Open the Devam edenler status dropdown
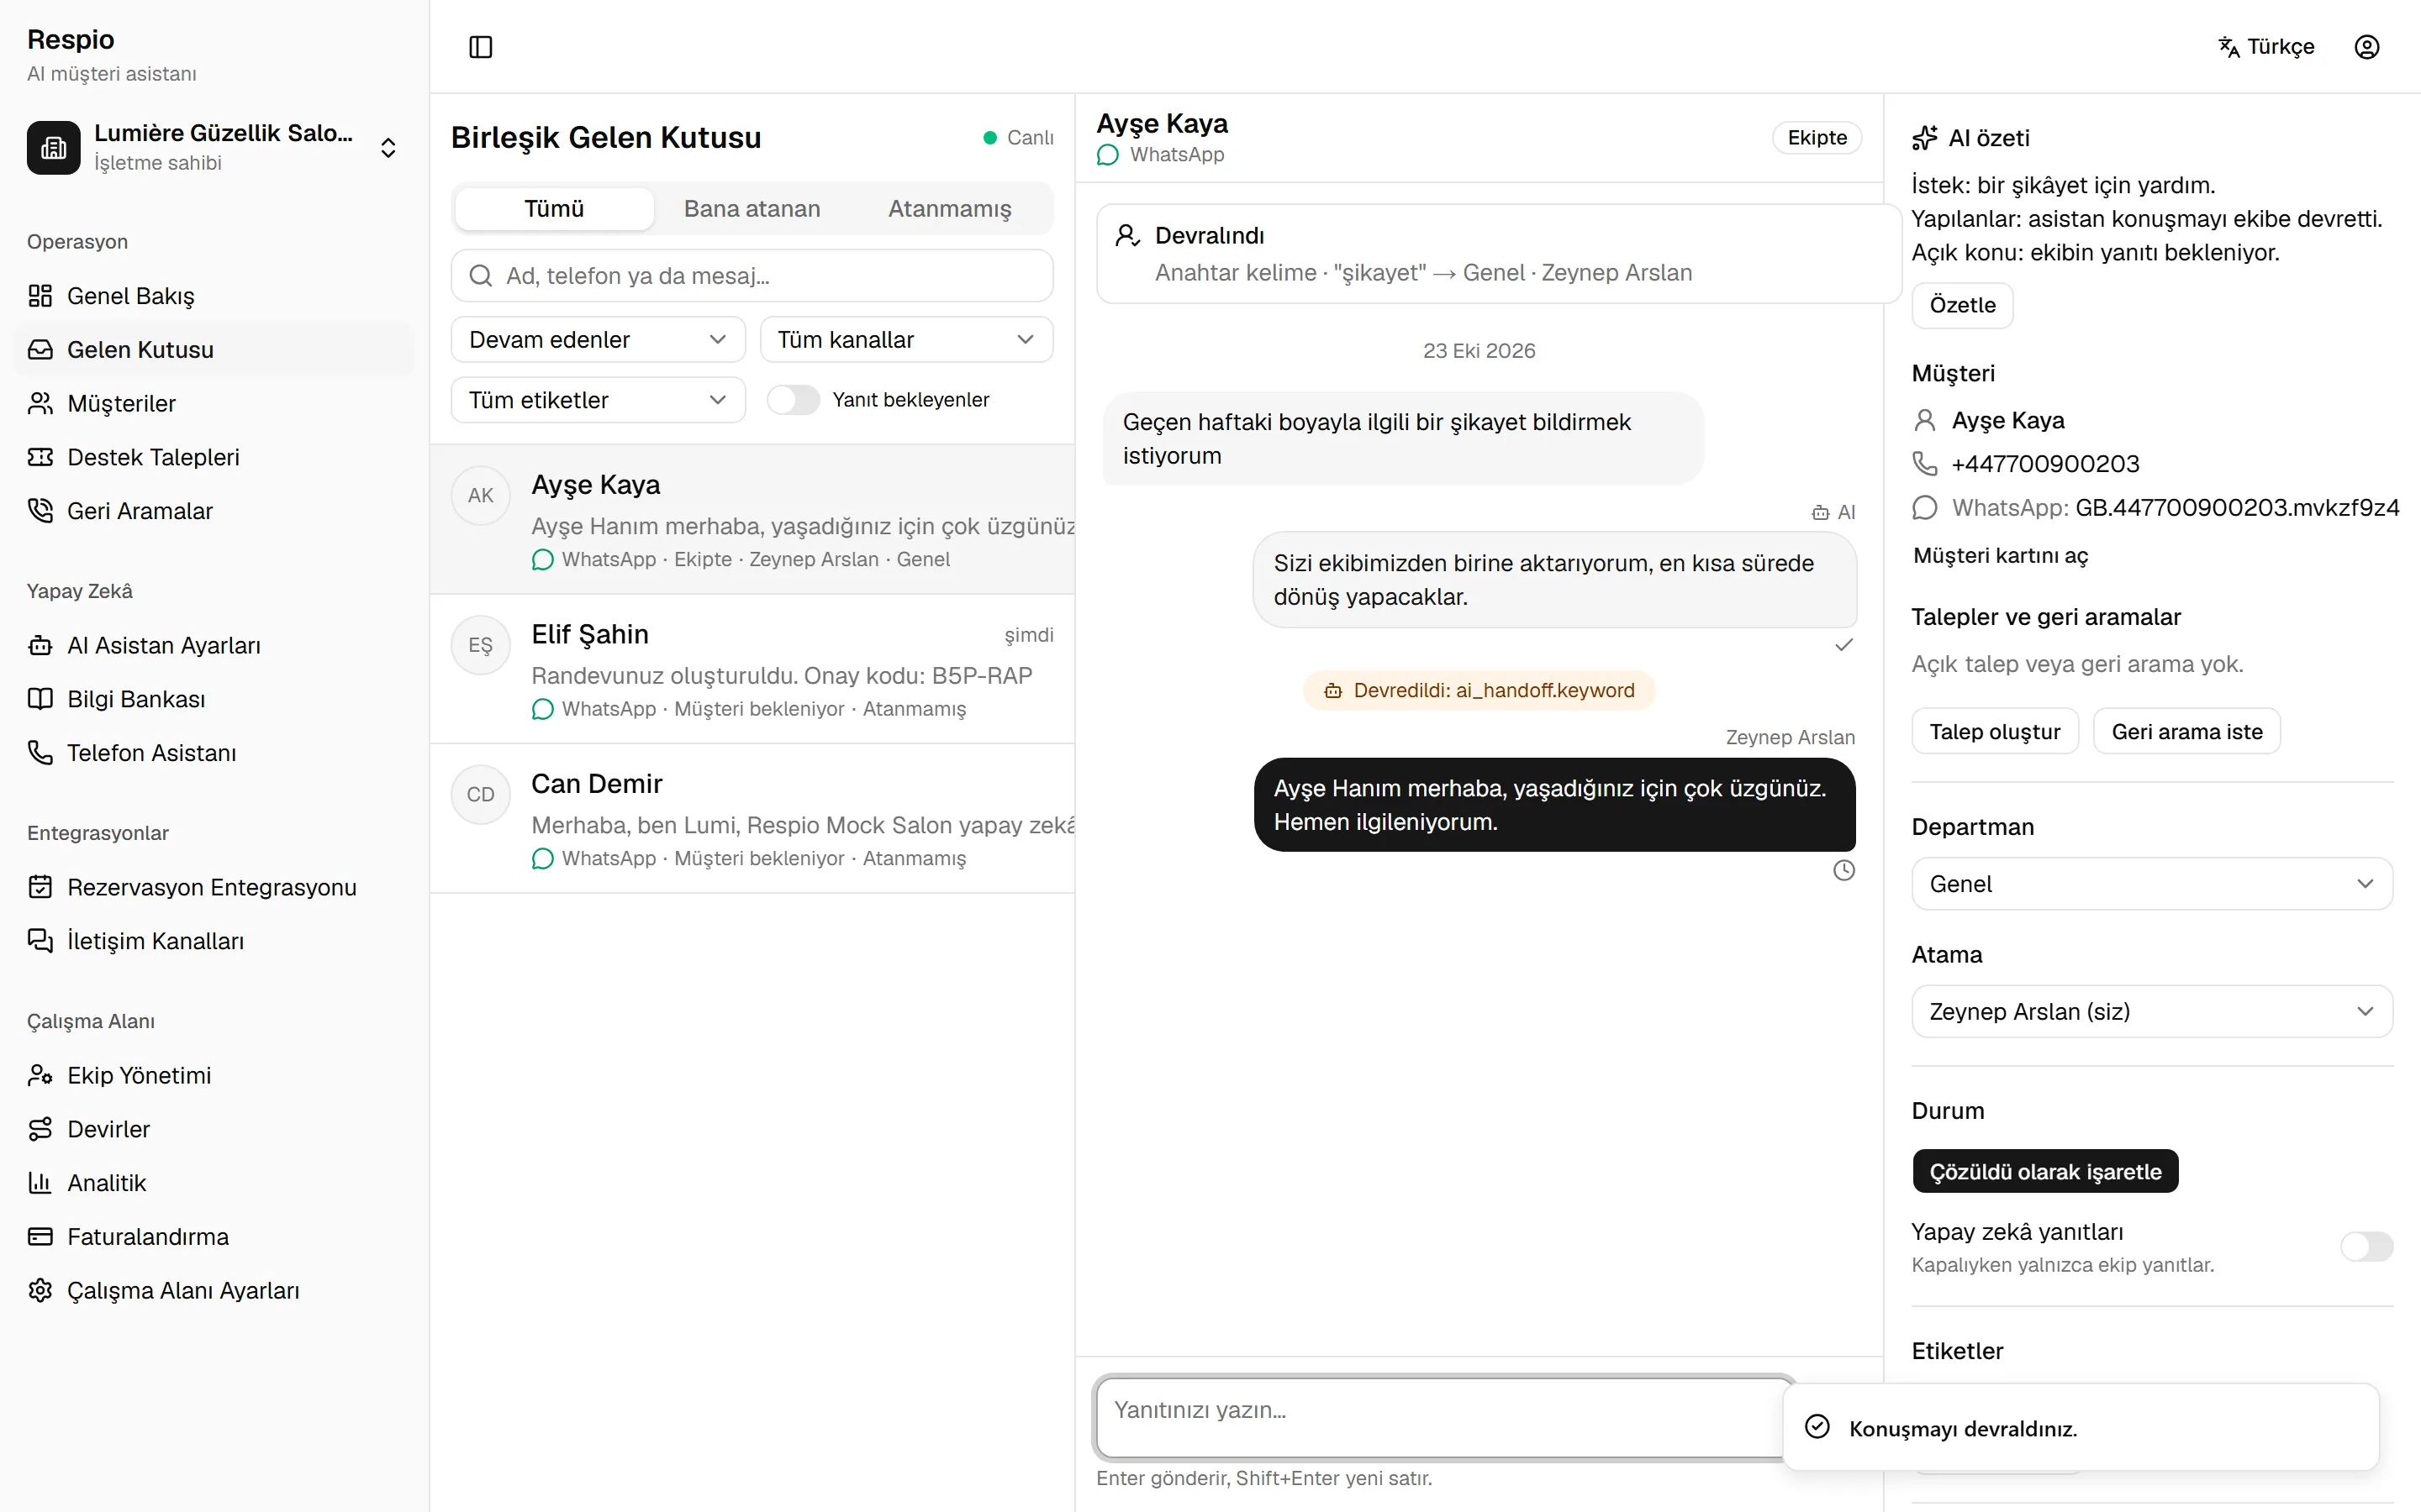The width and height of the screenshot is (2421, 1512). point(597,340)
